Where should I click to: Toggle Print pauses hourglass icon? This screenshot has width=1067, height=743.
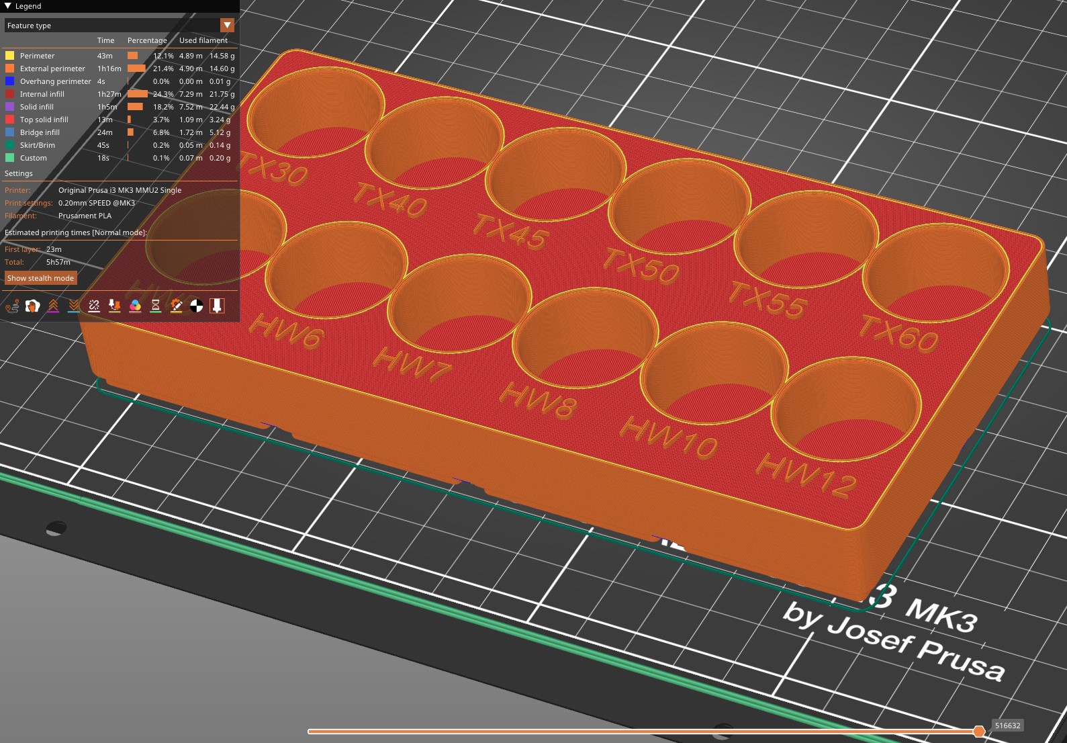coord(156,306)
